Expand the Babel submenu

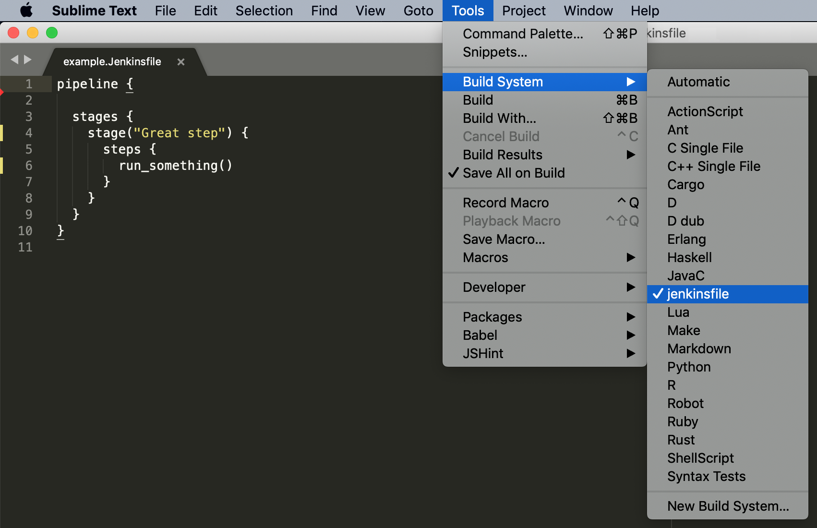coord(545,335)
